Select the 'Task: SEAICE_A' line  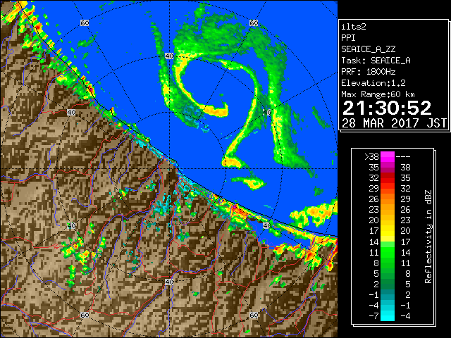tap(376, 61)
